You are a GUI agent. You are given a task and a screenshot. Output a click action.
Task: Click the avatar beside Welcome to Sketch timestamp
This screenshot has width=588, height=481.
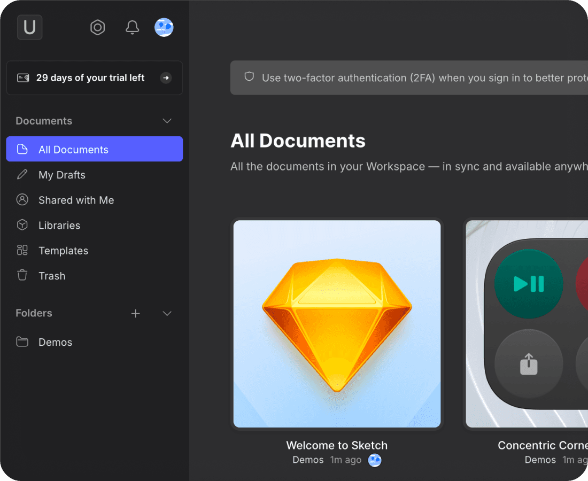(374, 460)
